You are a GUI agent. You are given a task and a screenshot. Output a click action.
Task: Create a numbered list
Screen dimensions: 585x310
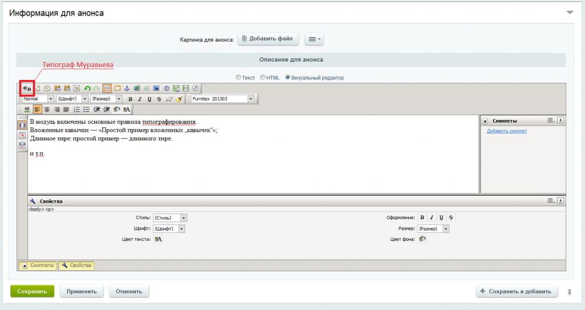point(77,109)
